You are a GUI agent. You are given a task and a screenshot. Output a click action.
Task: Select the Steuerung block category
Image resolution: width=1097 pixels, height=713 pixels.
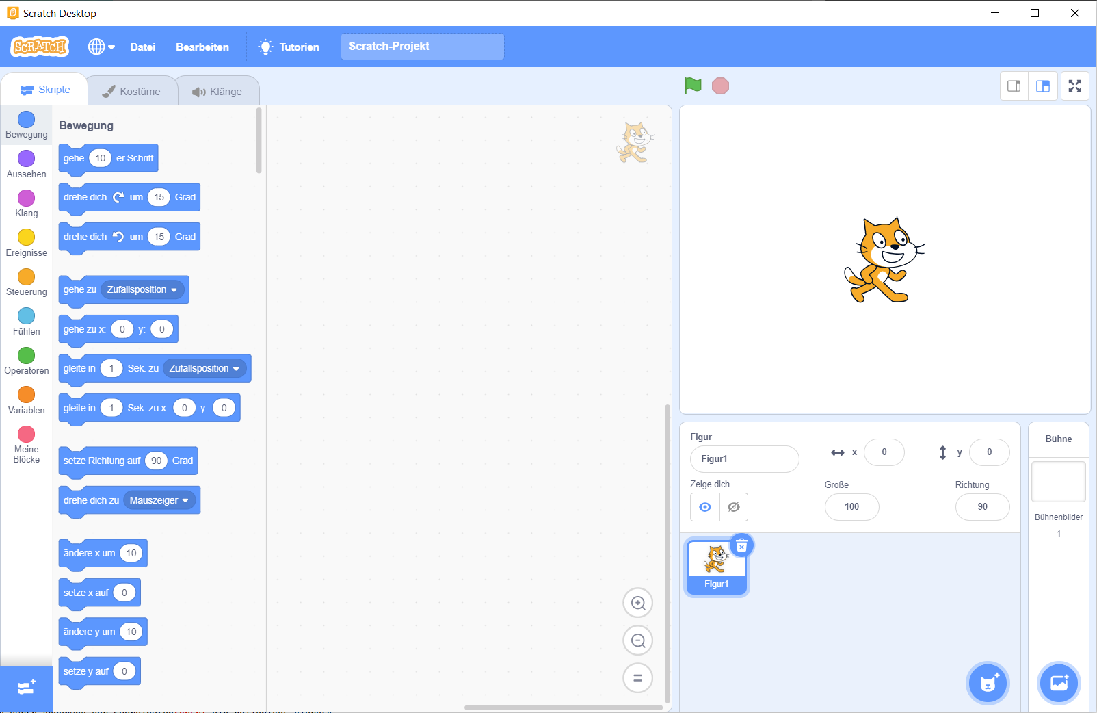[27, 282]
